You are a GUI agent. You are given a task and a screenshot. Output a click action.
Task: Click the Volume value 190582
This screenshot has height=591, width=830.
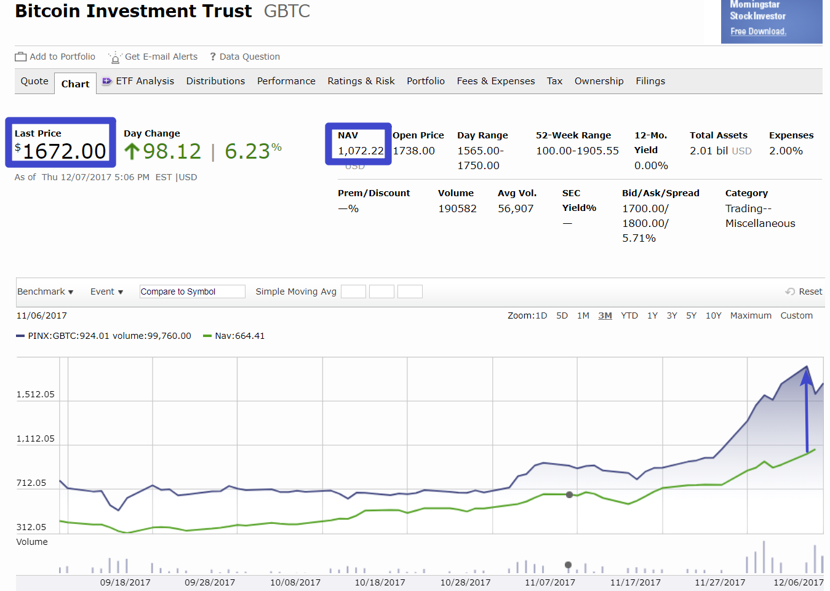(x=457, y=208)
